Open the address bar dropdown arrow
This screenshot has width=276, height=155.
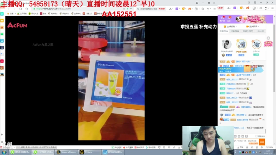click(131, 8)
